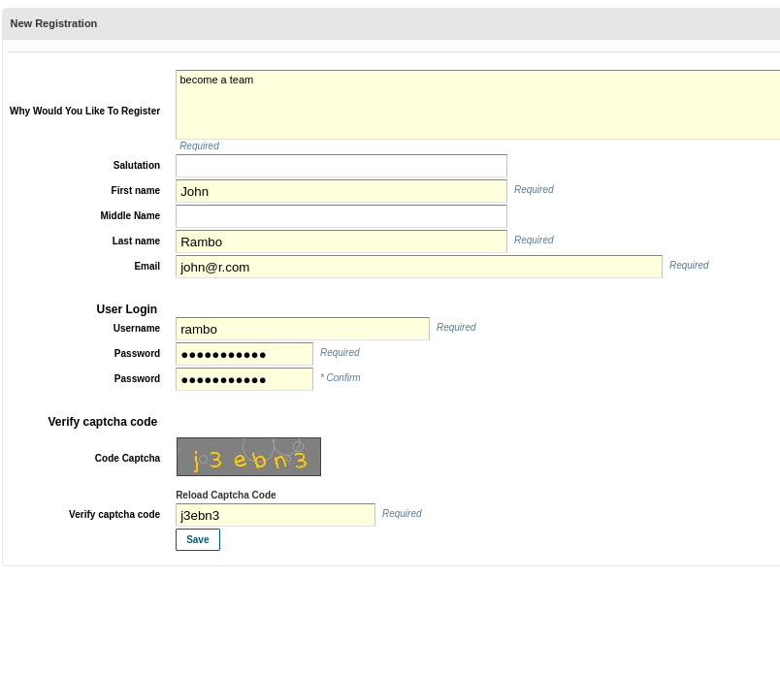Click the empty Middle Name field
Image resolution: width=780 pixels, height=675 pixels.
click(341, 216)
